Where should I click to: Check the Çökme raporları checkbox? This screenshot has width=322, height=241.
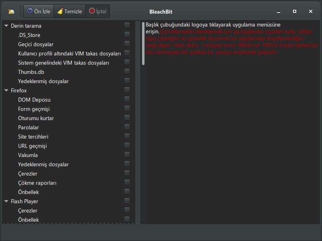click(x=127, y=182)
